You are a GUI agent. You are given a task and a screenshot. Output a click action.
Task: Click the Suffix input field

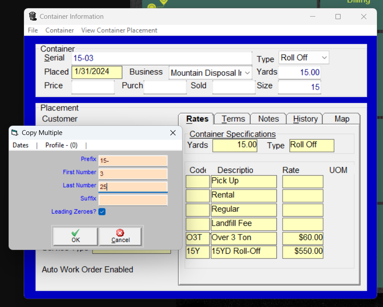(x=133, y=200)
